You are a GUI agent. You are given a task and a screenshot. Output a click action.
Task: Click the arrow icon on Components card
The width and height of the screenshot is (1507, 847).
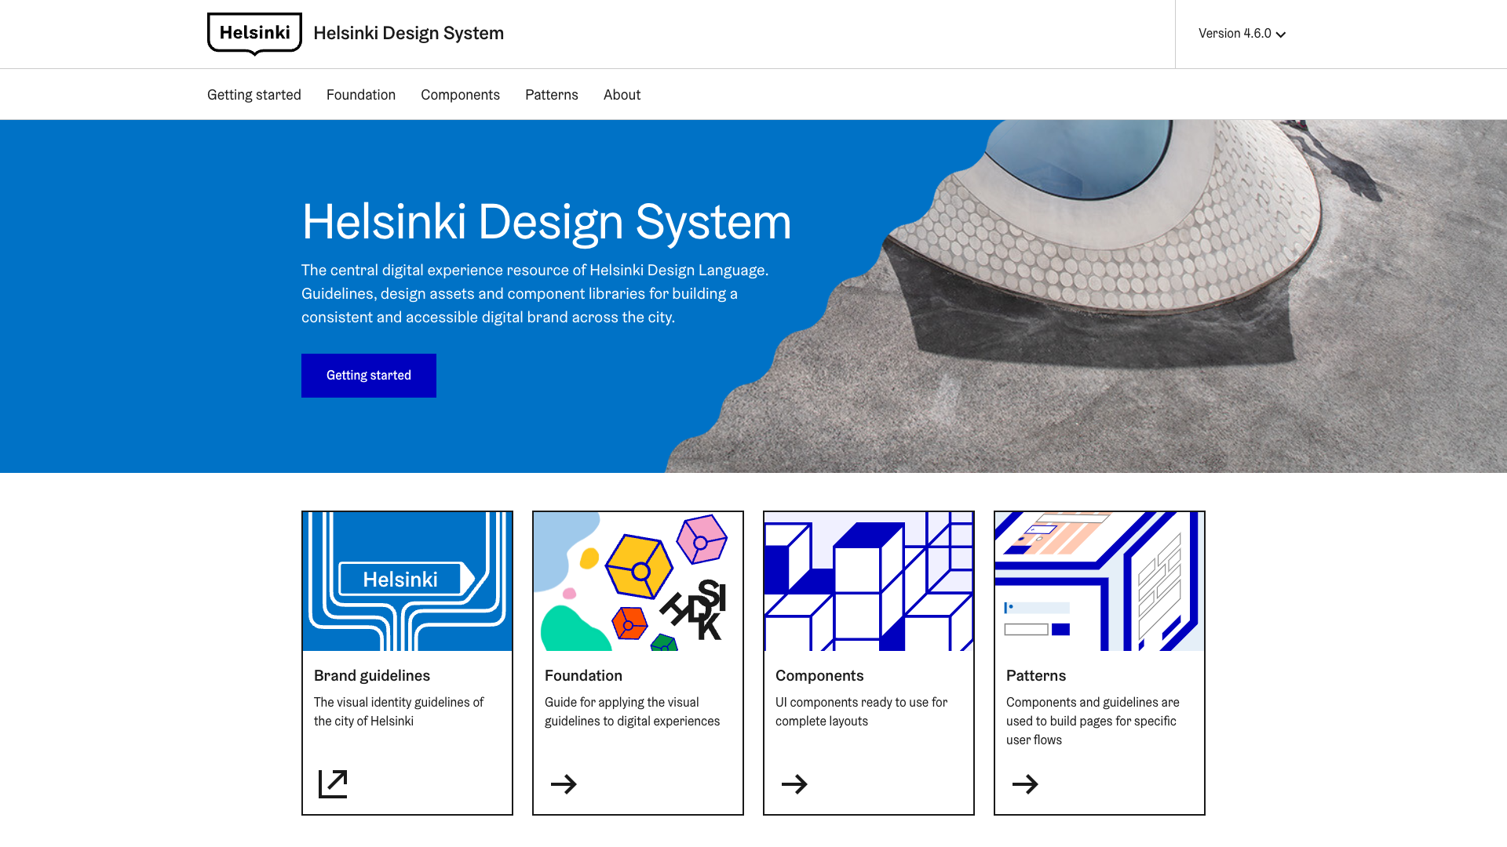pyautogui.click(x=794, y=783)
